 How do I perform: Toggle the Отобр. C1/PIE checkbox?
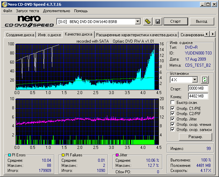tap(172, 108)
